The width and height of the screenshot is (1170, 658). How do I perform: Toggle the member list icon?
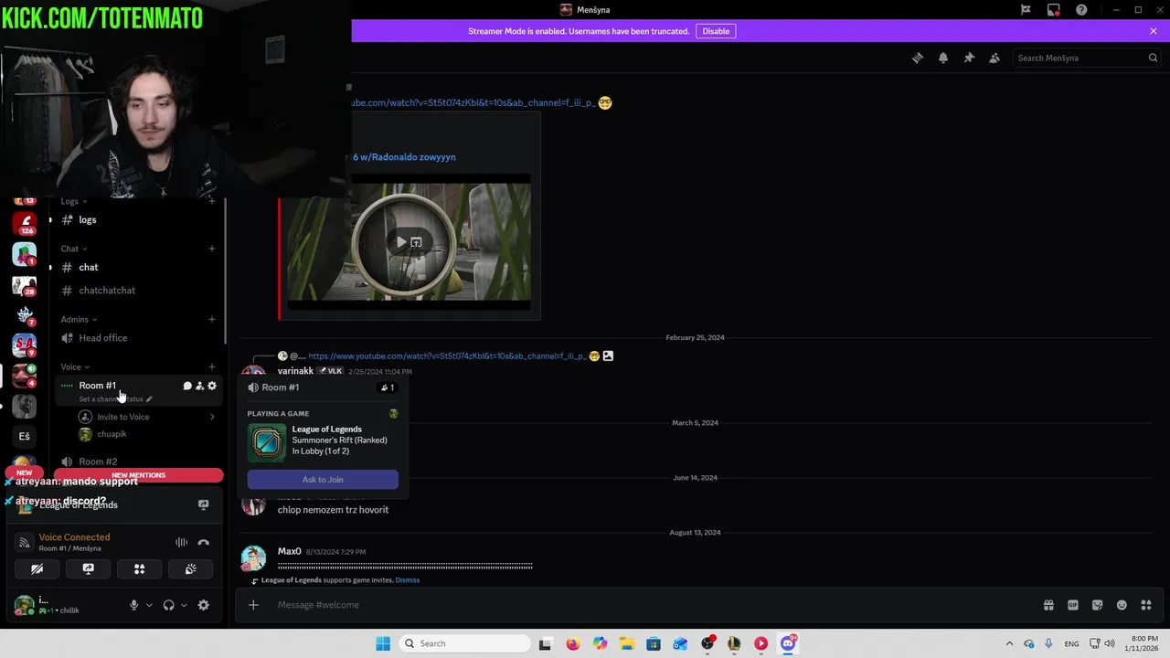(x=994, y=58)
